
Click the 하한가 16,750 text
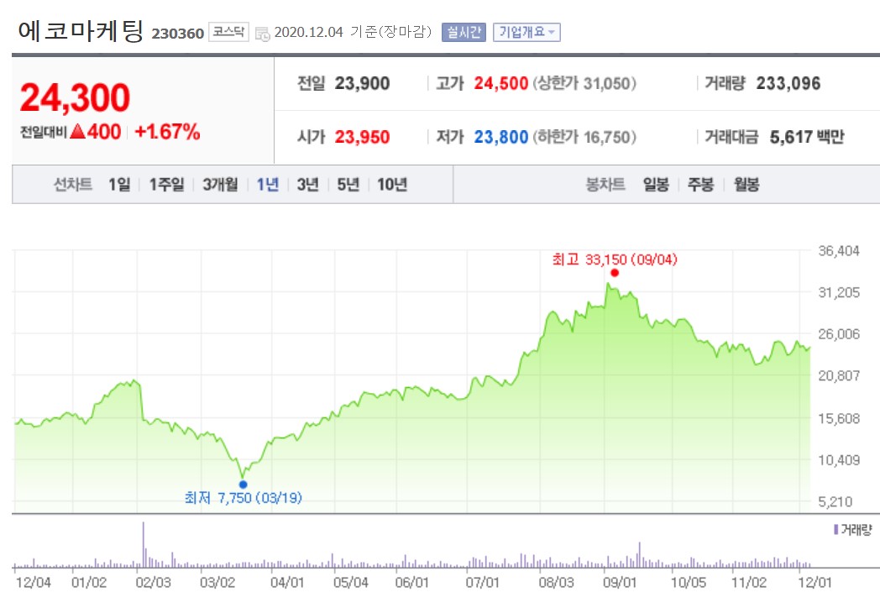coord(584,137)
